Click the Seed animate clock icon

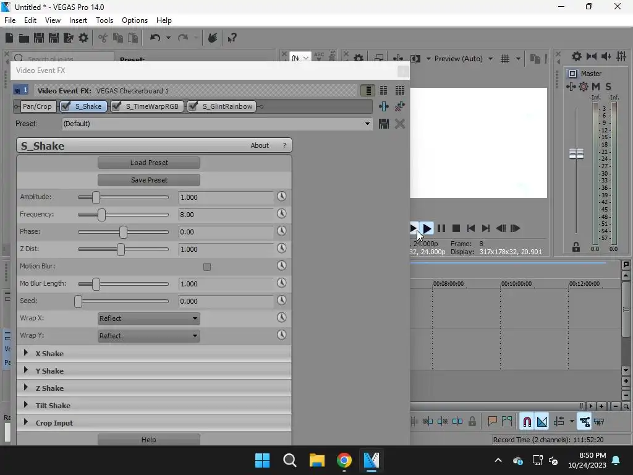[x=281, y=300]
